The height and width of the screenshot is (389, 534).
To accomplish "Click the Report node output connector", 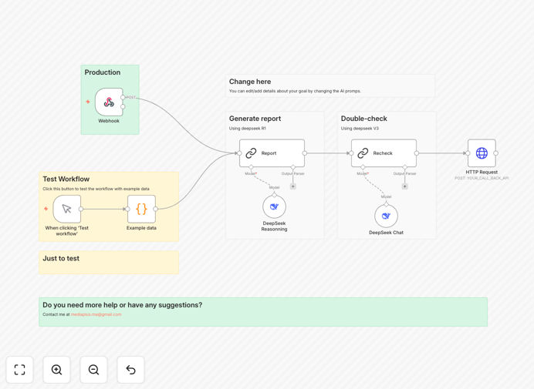I will click(305, 153).
